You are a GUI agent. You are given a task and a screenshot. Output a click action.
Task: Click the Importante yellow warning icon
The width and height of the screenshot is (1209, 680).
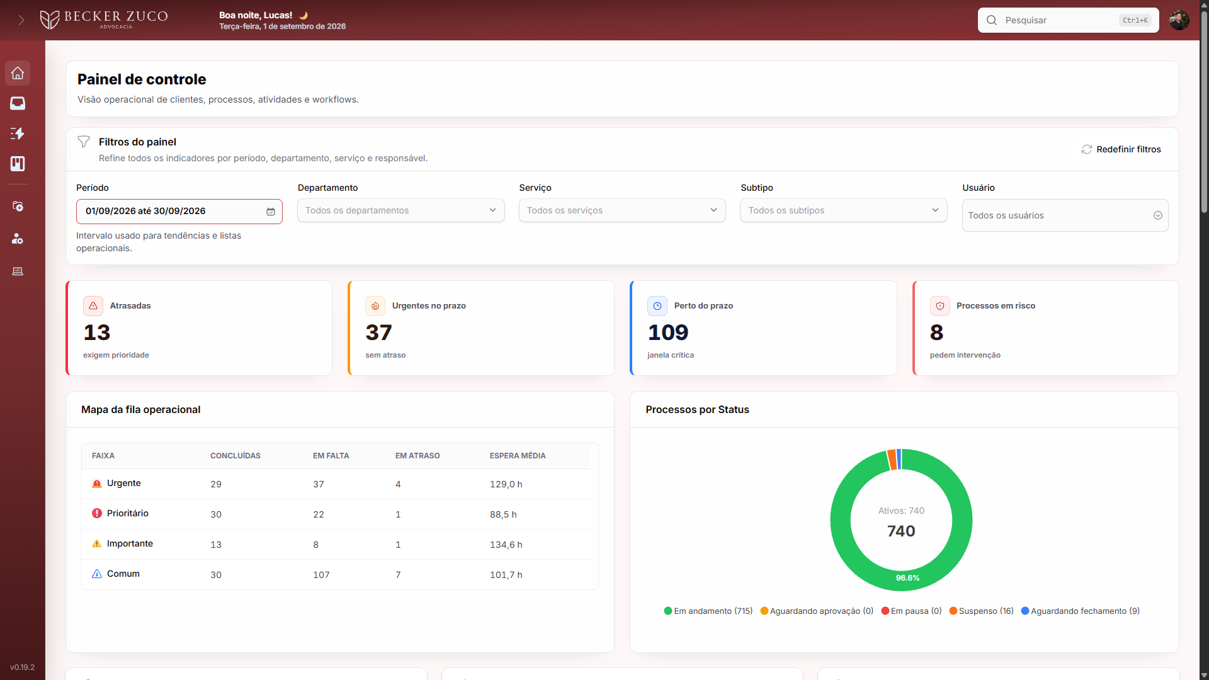pos(97,543)
